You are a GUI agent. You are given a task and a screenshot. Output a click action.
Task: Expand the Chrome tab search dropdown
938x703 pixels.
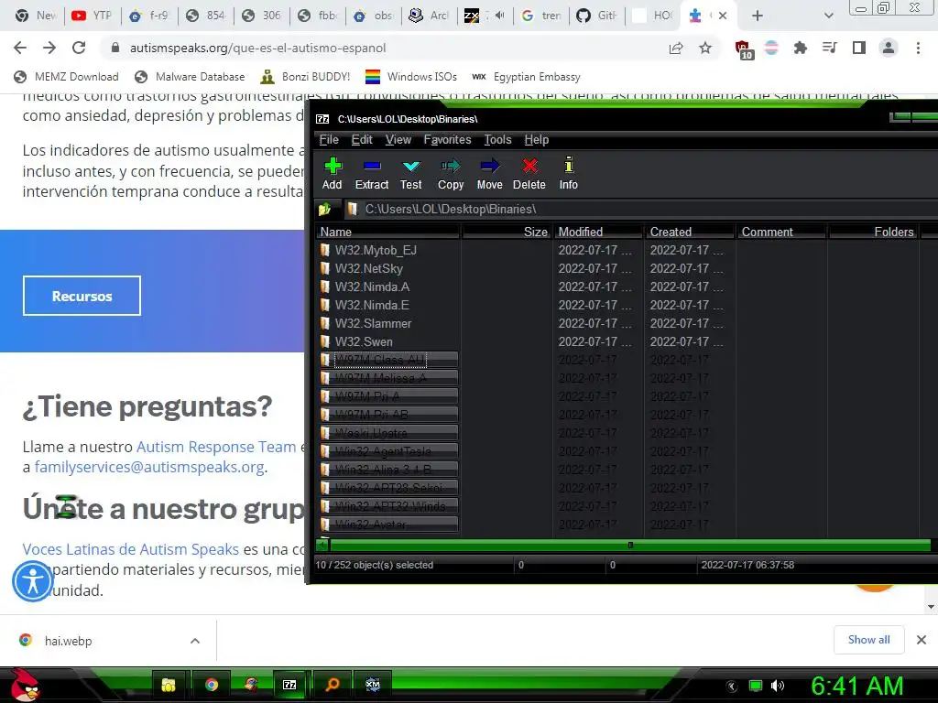coord(828,16)
